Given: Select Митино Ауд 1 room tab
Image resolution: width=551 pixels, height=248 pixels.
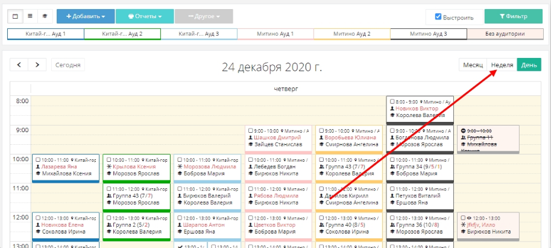Looking at the screenshot, I should (x=275, y=34).
